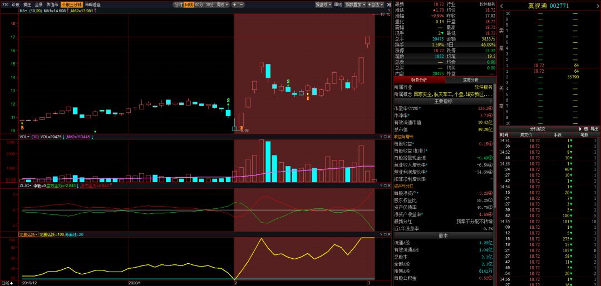Screen dimensions: 601x286
Task: Maximize the VOL indicator panel
Action: (x=386, y=137)
